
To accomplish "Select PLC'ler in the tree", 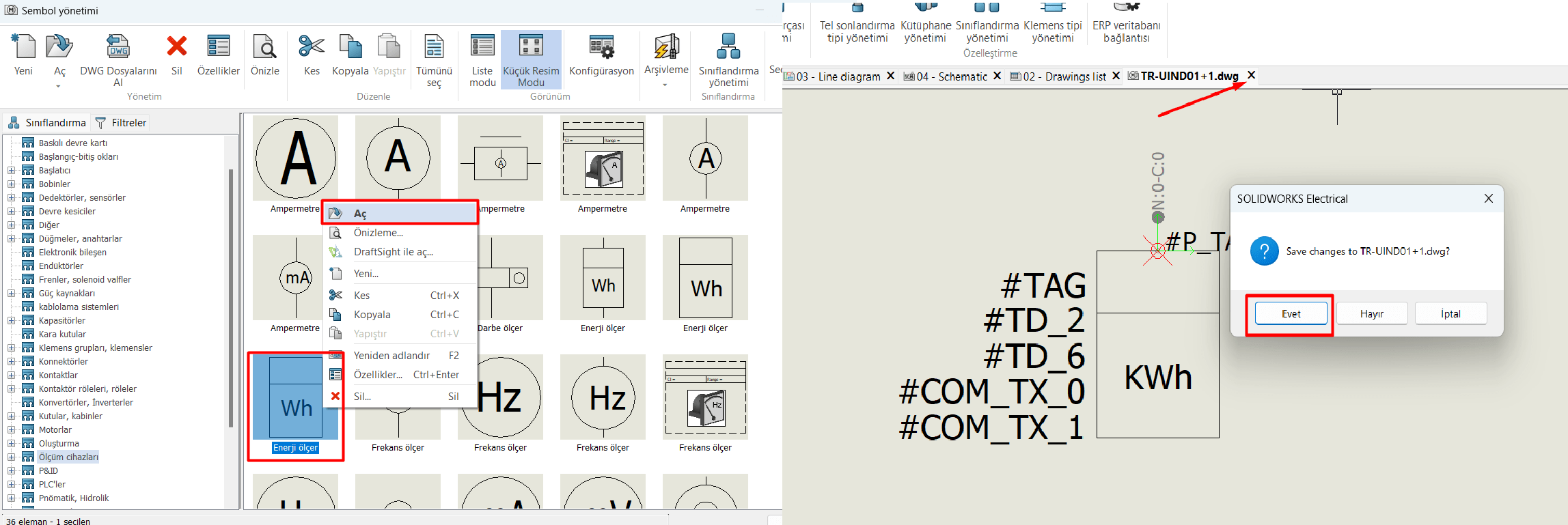I will coord(52,484).
